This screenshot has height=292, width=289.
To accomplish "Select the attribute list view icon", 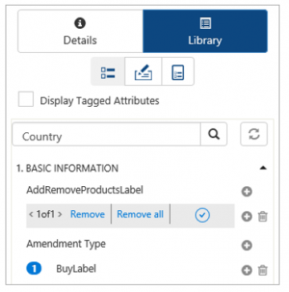I will click(x=108, y=71).
